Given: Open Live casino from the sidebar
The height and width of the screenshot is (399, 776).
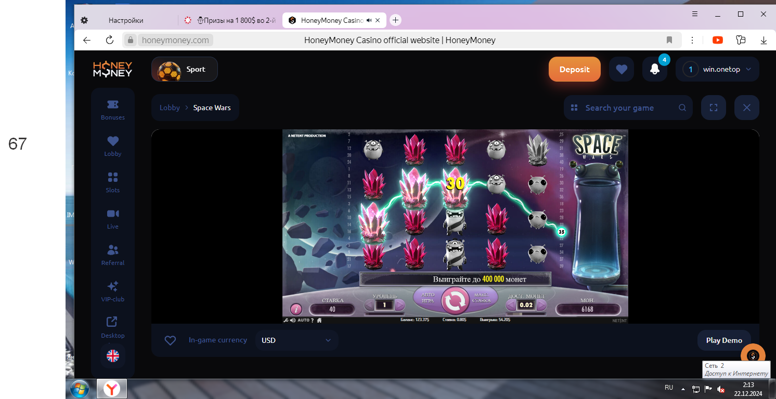Looking at the screenshot, I should (x=113, y=219).
